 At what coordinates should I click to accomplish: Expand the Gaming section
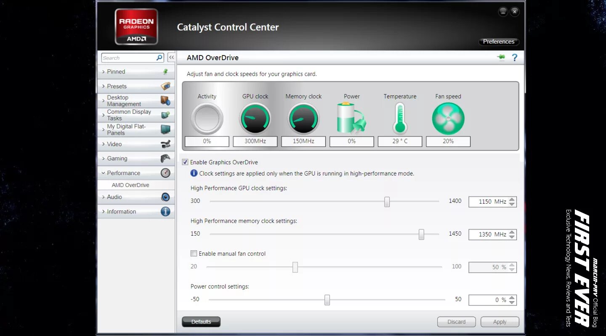(x=104, y=158)
